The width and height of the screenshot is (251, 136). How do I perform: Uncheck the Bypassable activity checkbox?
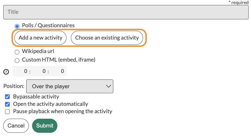(7, 97)
